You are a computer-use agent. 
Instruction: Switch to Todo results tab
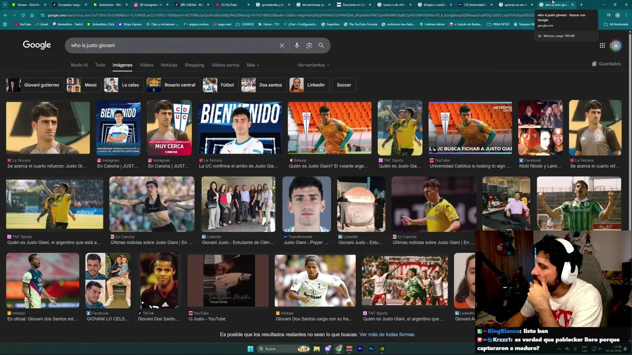pyautogui.click(x=100, y=65)
